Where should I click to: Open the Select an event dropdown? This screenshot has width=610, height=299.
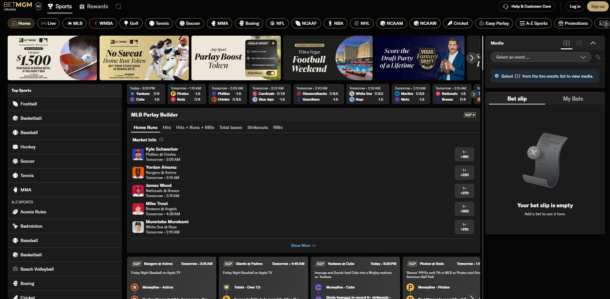tap(541, 57)
